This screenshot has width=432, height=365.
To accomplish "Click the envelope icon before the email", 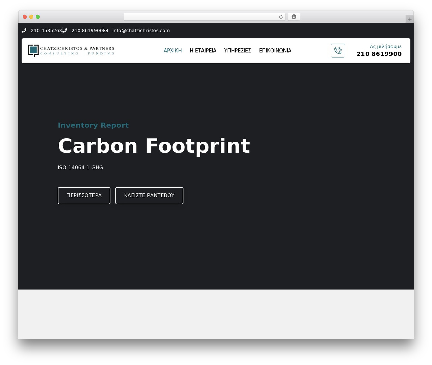I will pyautogui.click(x=106, y=31).
